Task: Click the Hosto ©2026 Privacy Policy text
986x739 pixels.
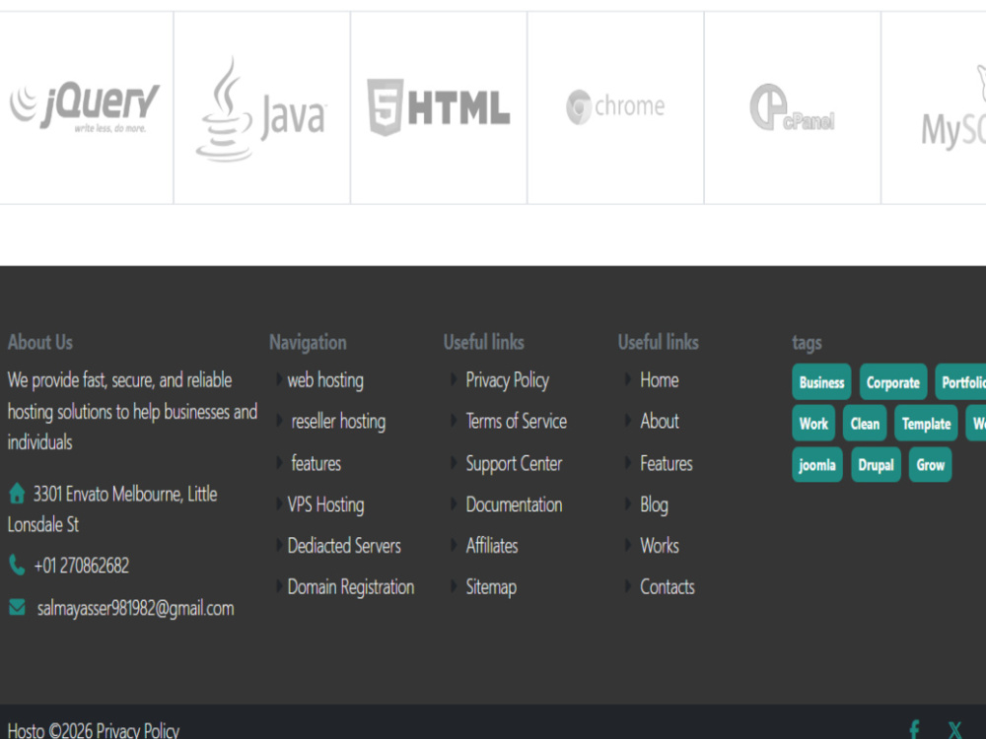Action: [x=93, y=730]
